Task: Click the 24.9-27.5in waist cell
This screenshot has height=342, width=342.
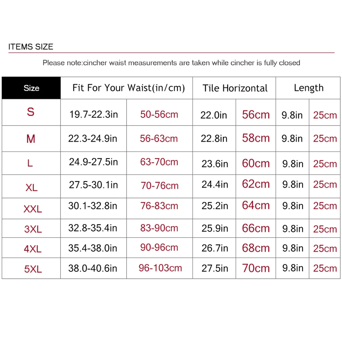Action: pyautogui.click(x=93, y=162)
